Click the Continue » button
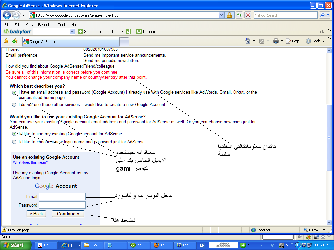Screen dimensions: 334x250 click(68, 214)
